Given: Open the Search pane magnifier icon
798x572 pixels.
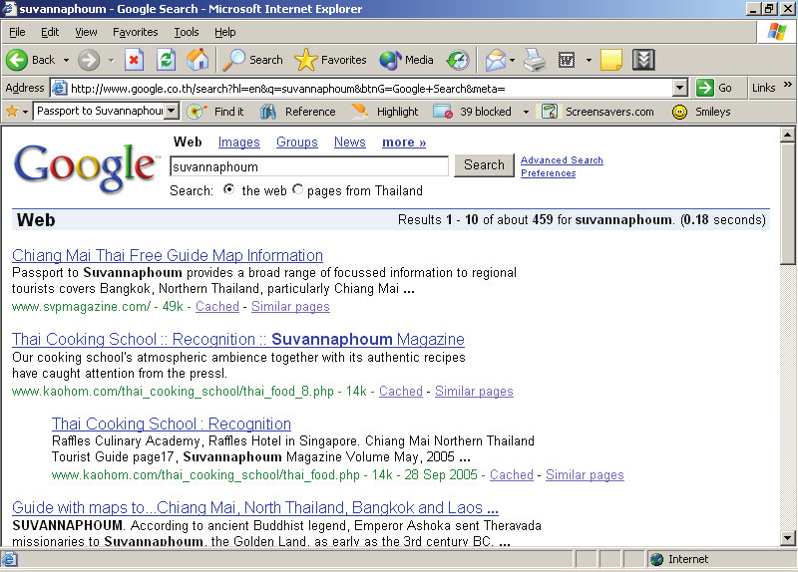Looking at the screenshot, I should 234,60.
